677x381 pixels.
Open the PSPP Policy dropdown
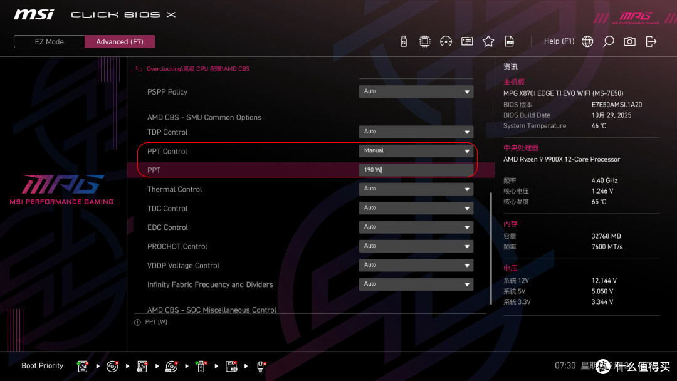416,91
